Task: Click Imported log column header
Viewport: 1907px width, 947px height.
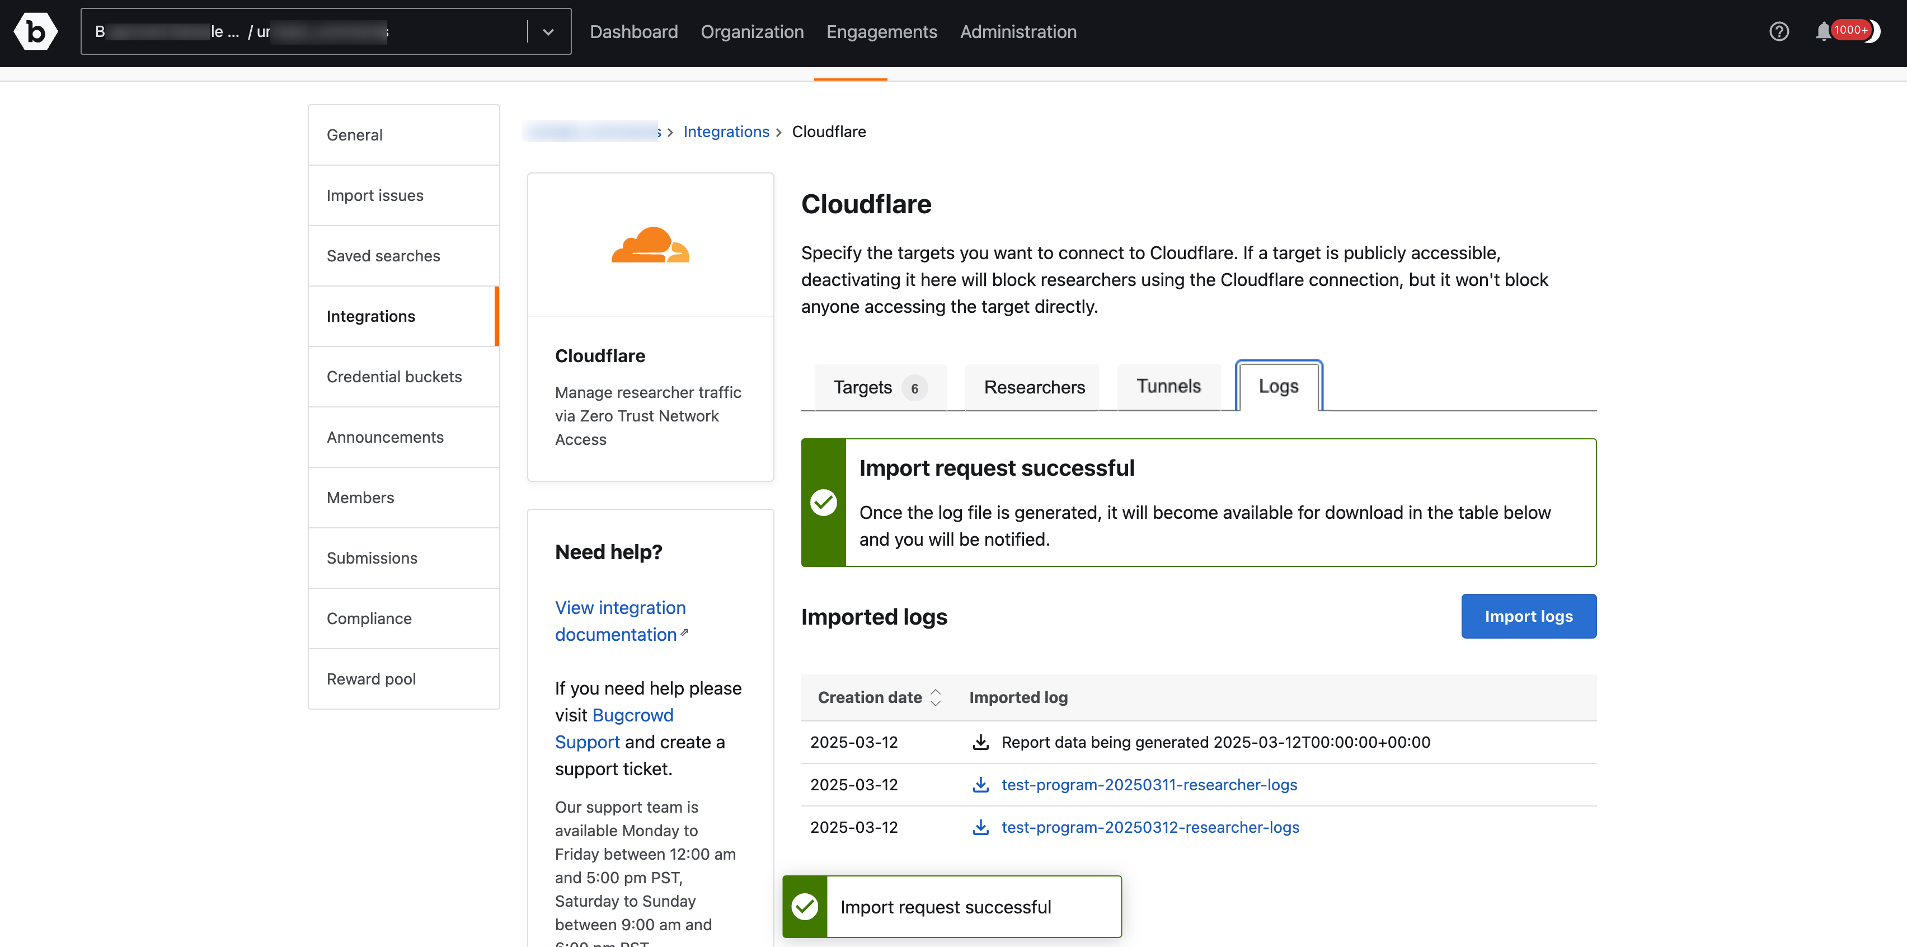Action: click(1018, 697)
